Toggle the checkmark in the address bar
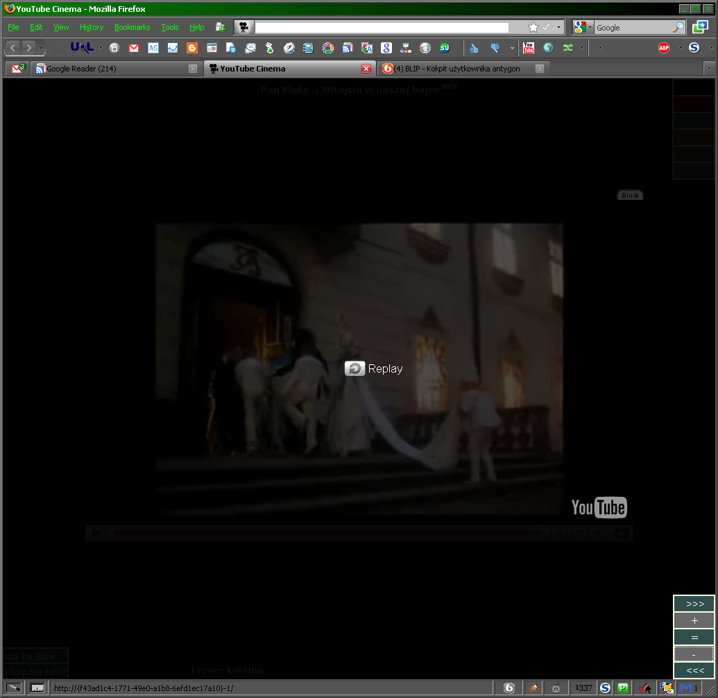This screenshot has width=718, height=698. [546, 28]
